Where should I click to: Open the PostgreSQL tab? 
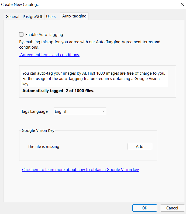click(33, 17)
